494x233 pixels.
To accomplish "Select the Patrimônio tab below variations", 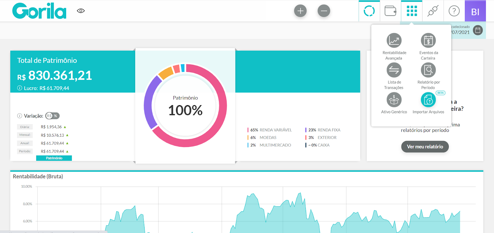I will [x=54, y=158].
